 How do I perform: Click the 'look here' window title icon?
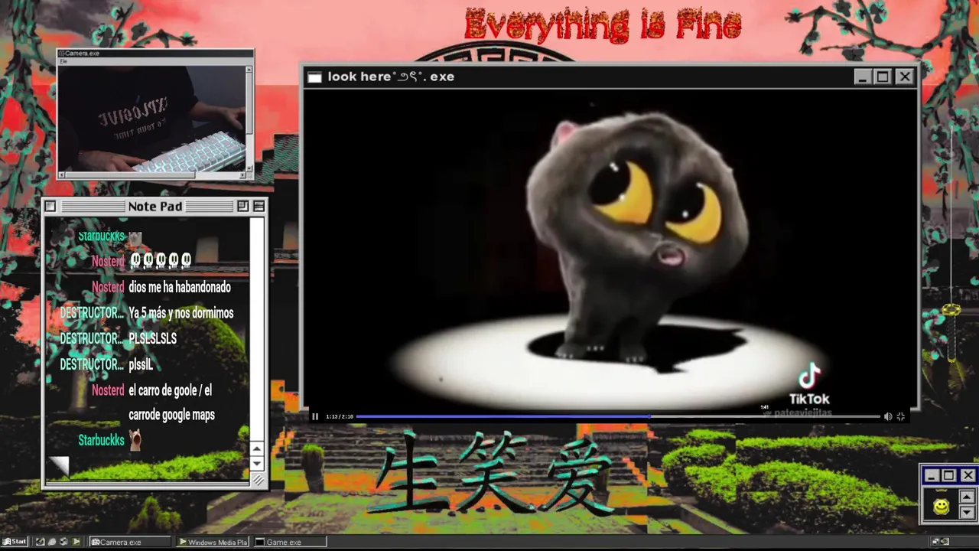click(x=314, y=77)
